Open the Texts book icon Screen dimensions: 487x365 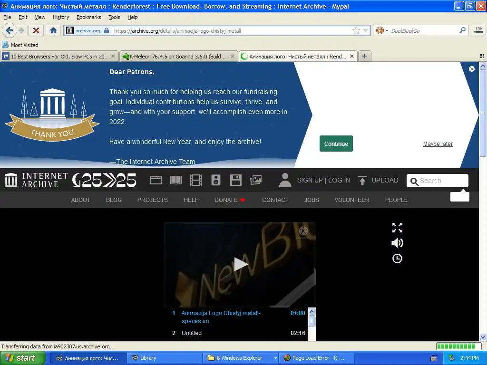(x=176, y=180)
